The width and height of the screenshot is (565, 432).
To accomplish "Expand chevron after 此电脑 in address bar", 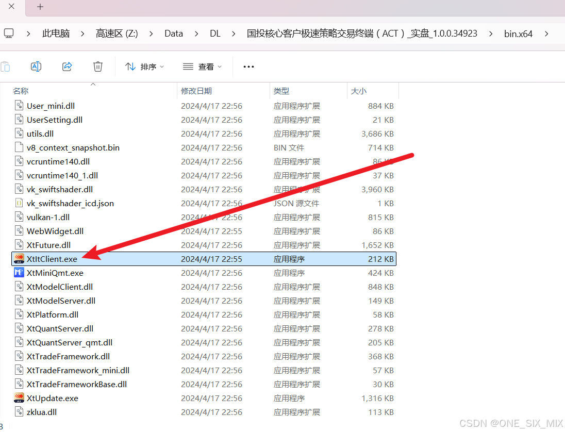I will pyautogui.click(x=82, y=34).
